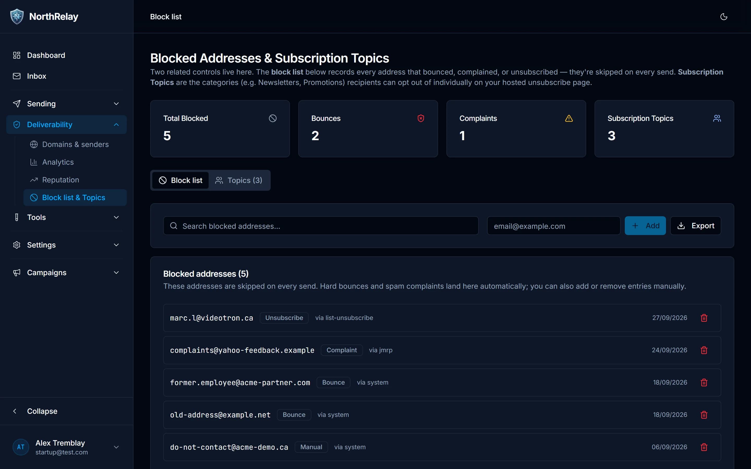Image resolution: width=751 pixels, height=469 pixels.
Task: Collapse the Deliverability section
Action: pos(66,124)
